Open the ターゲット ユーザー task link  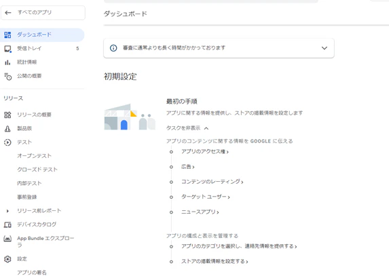[206, 197]
